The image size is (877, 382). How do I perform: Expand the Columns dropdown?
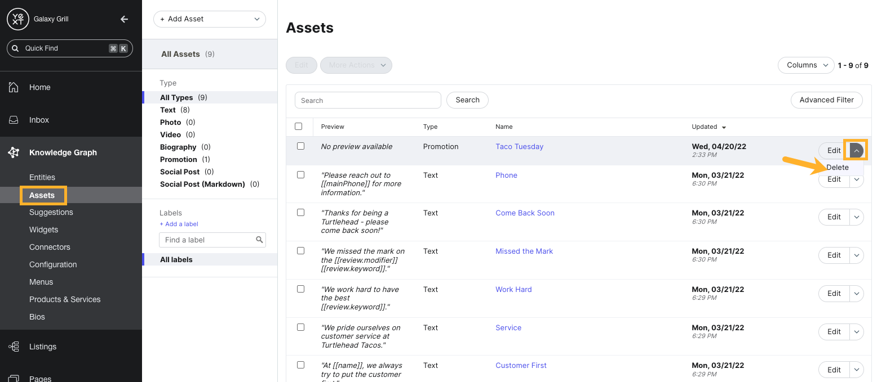806,65
